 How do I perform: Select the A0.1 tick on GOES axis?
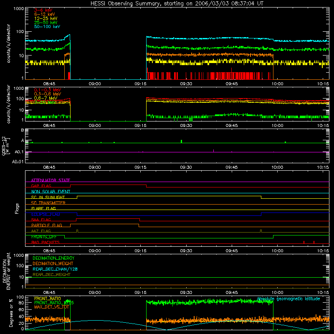[19, 152]
